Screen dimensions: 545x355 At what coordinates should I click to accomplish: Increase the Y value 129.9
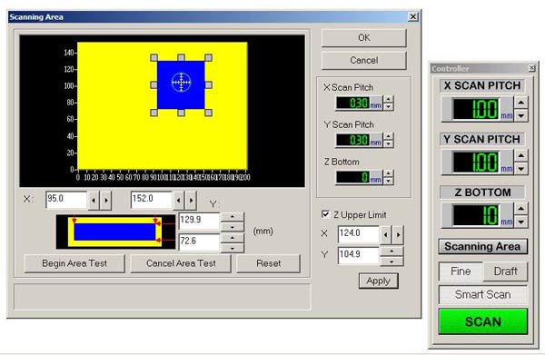233,217
